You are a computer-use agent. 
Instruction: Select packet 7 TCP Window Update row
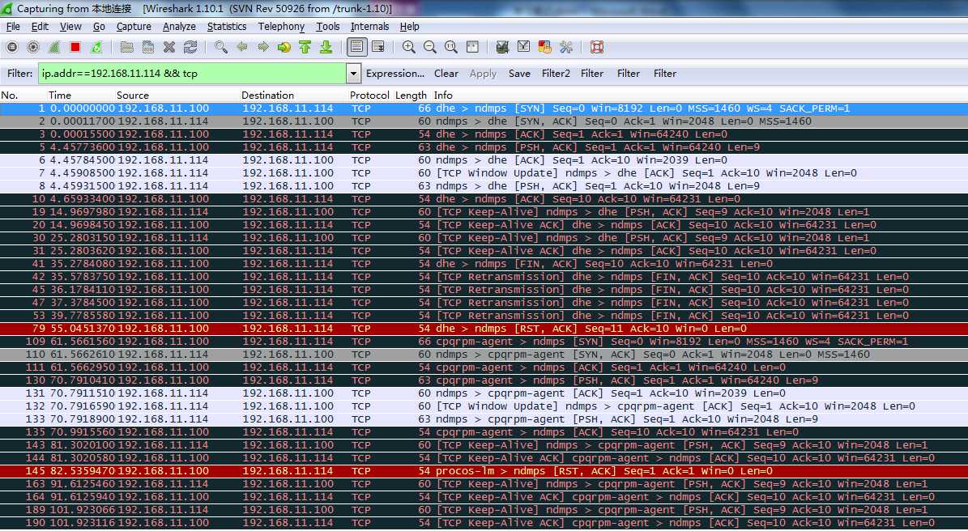pos(484,173)
